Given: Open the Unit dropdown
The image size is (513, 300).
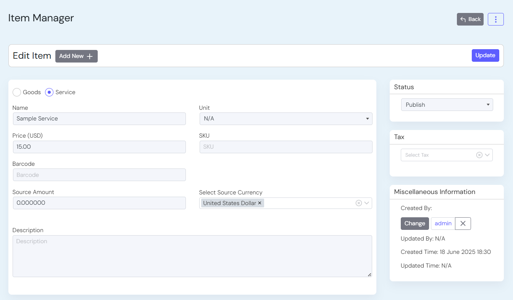Looking at the screenshot, I should click(x=286, y=119).
